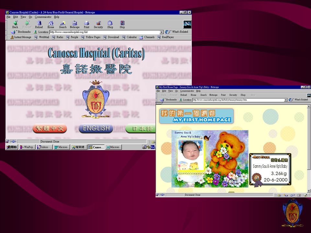Click security padlock in Canossa window status bar

pyautogui.click(x=7, y=141)
